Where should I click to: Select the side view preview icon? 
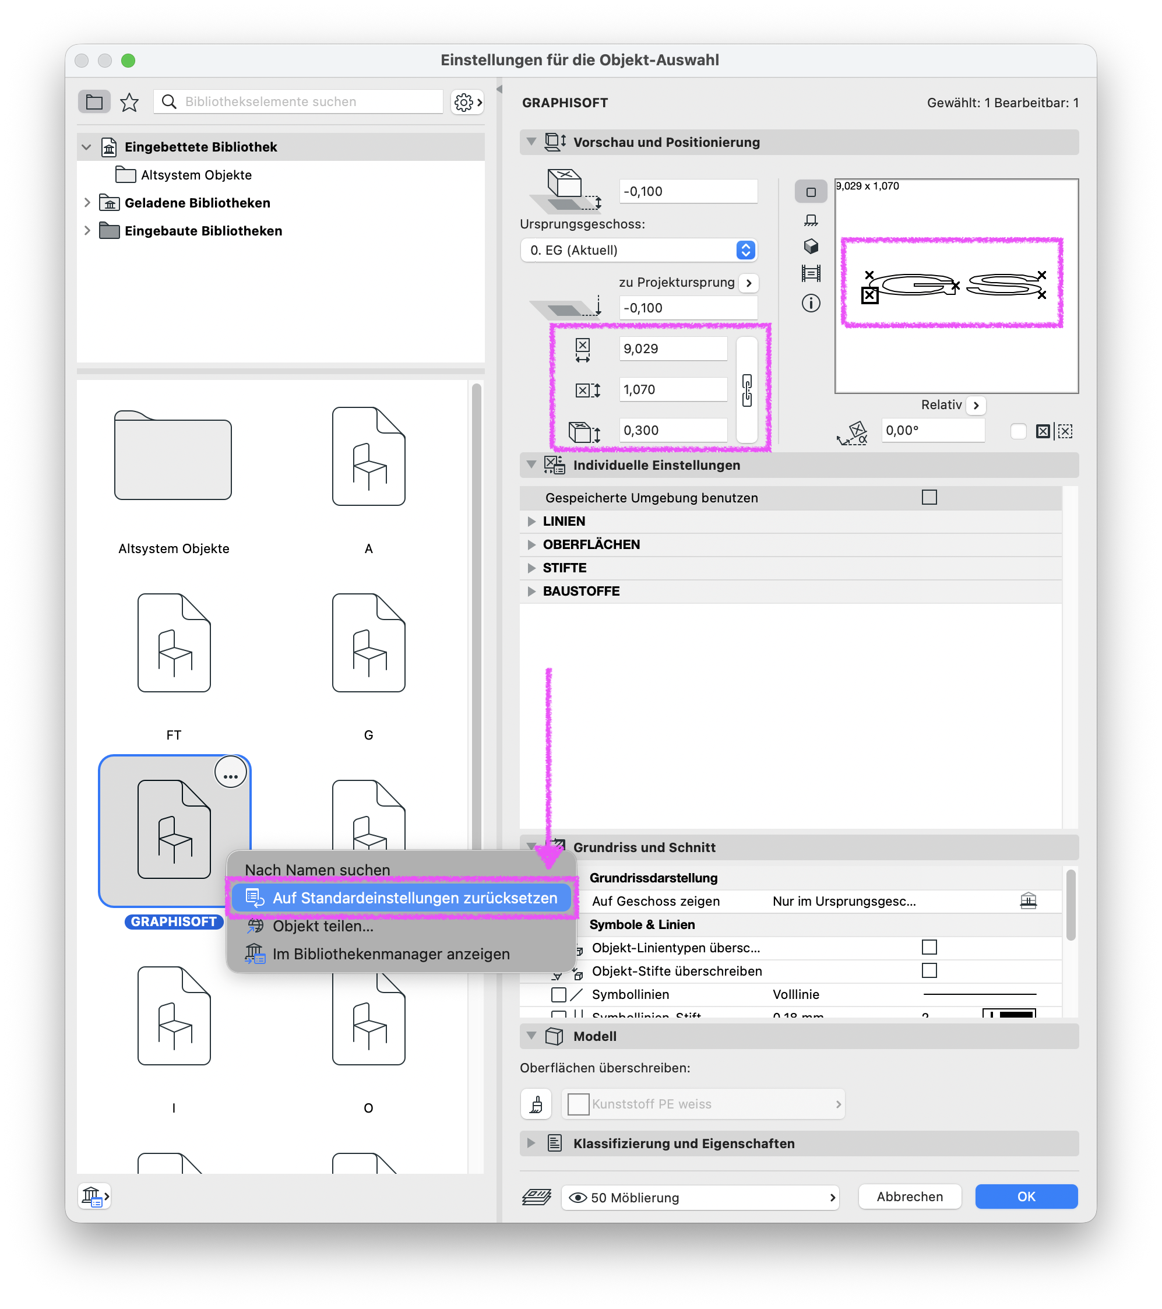pos(811,220)
